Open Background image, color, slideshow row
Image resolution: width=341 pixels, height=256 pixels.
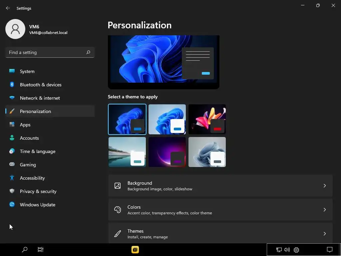click(220, 186)
